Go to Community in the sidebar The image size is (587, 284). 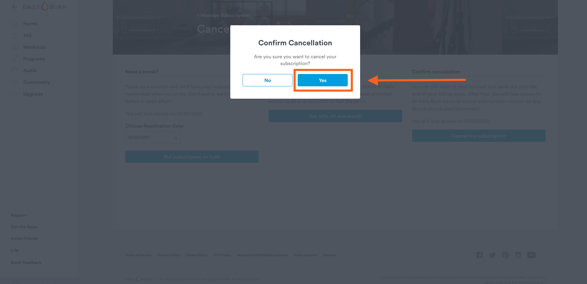pos(36,82)
